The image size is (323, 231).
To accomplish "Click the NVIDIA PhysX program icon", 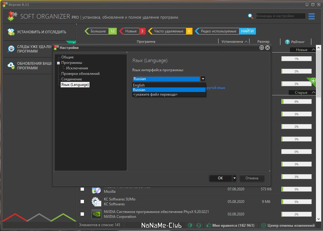I will tap(97, 214).
